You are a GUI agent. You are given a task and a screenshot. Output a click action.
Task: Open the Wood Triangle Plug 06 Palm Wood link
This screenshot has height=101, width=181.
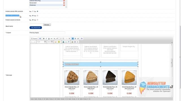[x=110, y=88]
